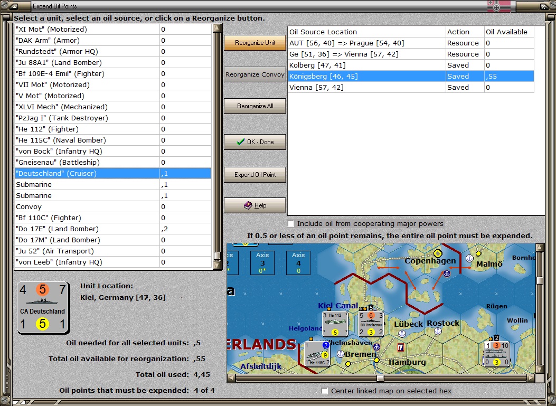556x406 pixels.
Task: Select the "XLVI Mech" (Mechanized) row
Action: click(113, 107)
